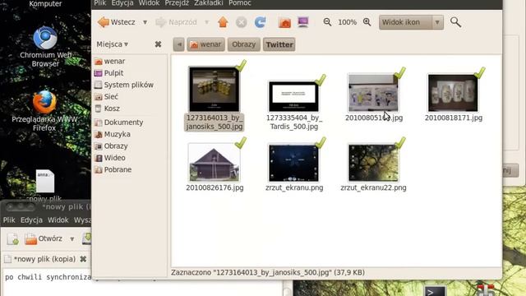Click the status bar selection text
This screenshot has width=526, height=296.
268,272
